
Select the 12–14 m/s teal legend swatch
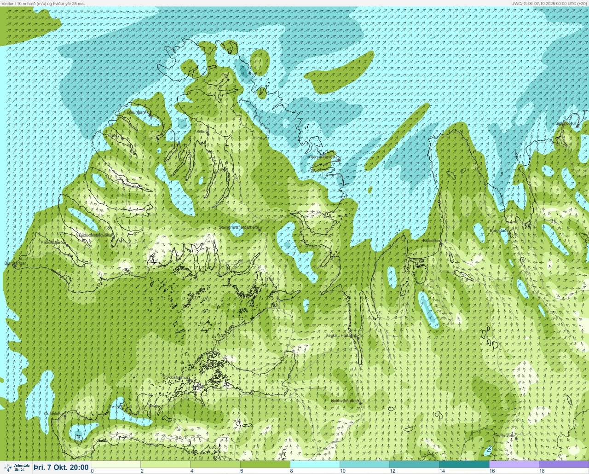coord(415,464)
